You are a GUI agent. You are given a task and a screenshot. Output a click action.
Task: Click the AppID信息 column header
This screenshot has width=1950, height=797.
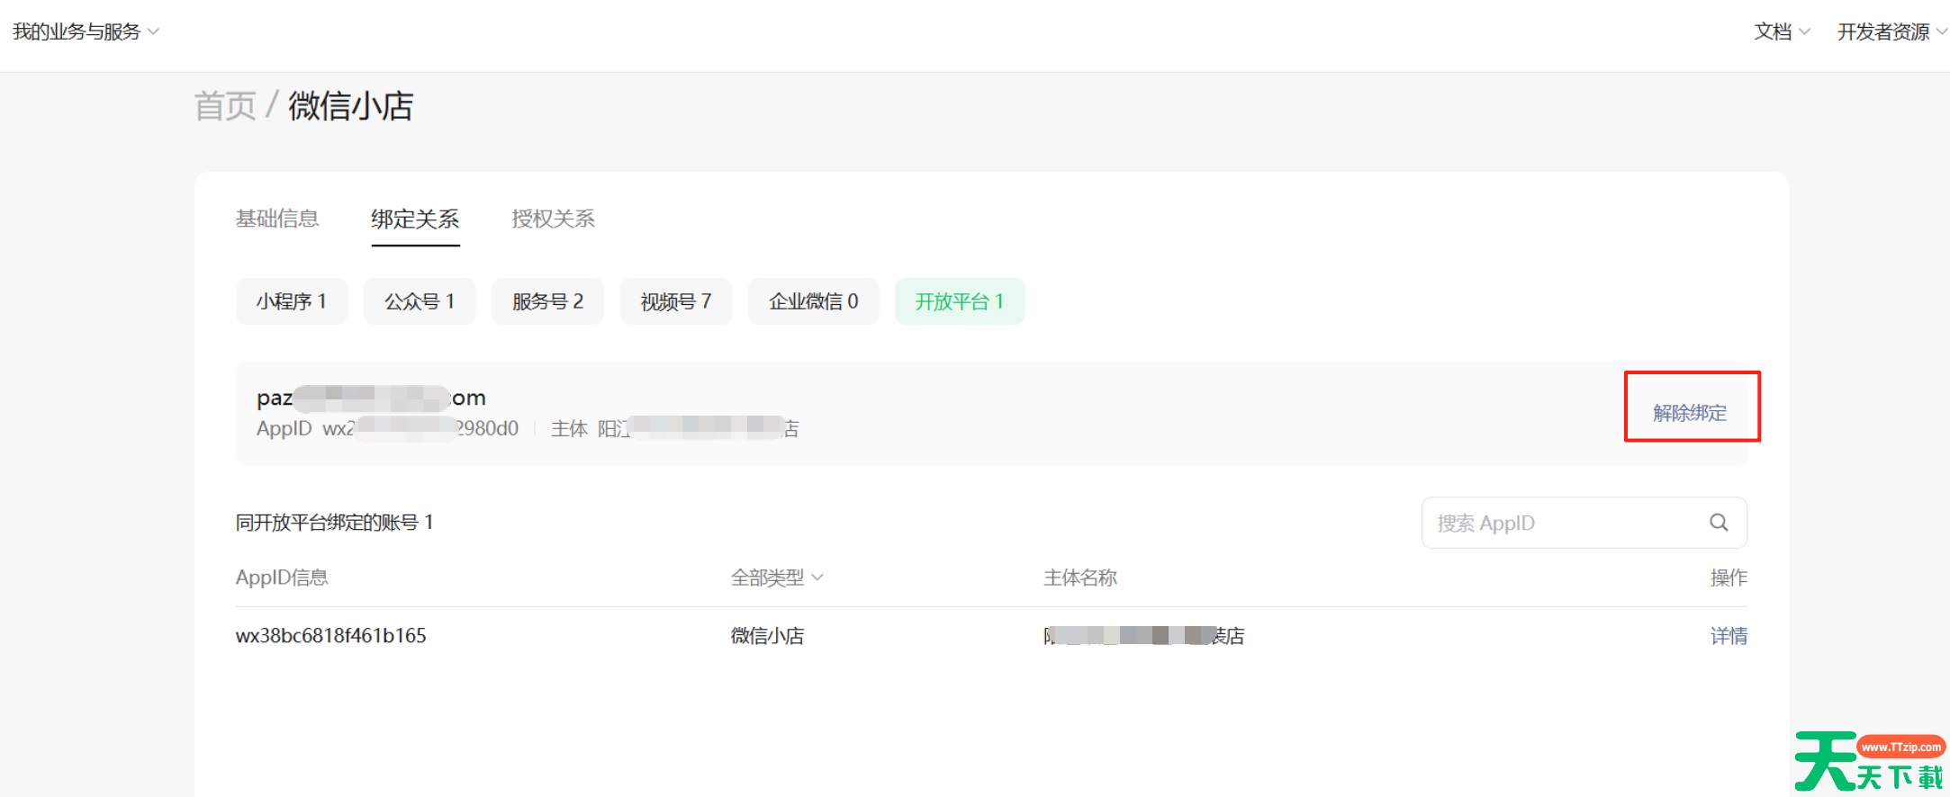pos(282,578)
